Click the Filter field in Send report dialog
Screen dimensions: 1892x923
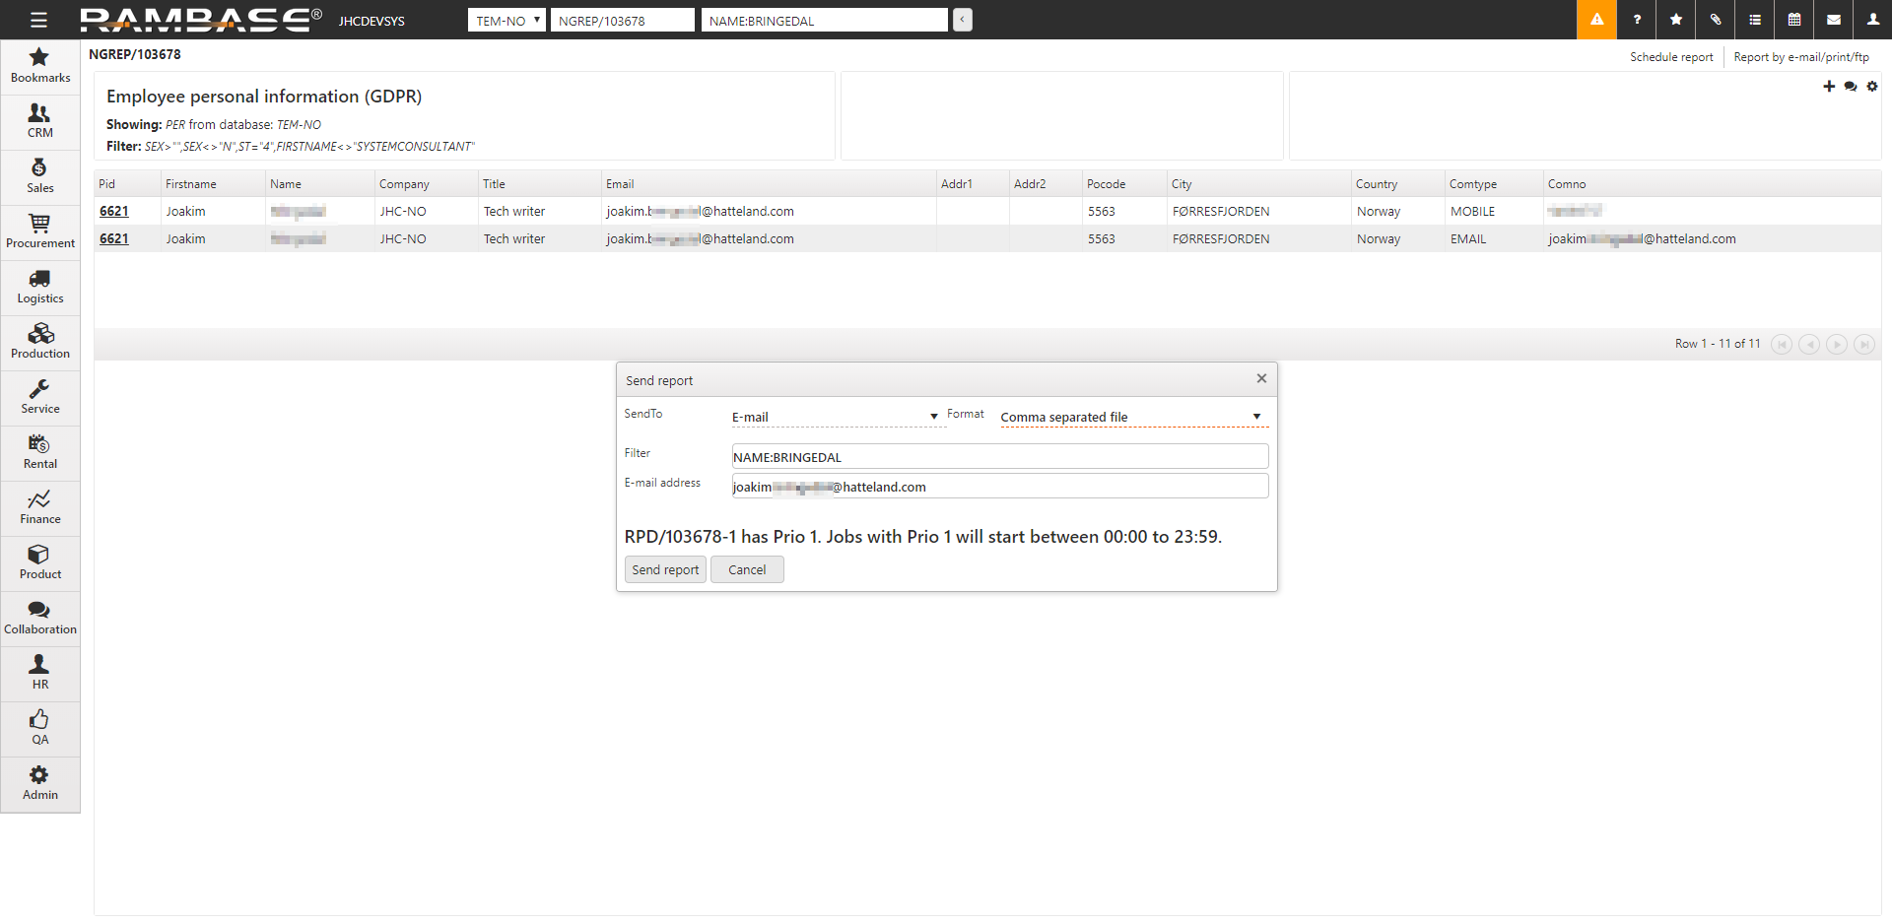(999, 457)
